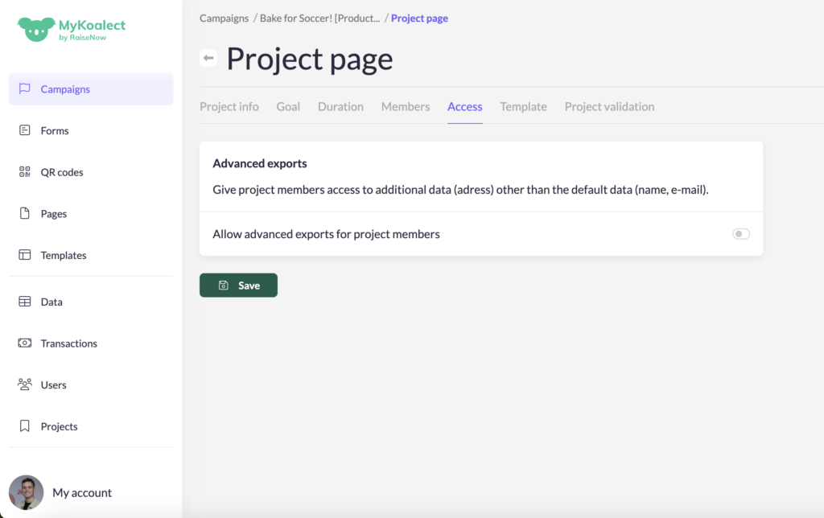This screenshot has width=824, height=518.
Task: Click the Data table icon
Action: click(25, 302)
